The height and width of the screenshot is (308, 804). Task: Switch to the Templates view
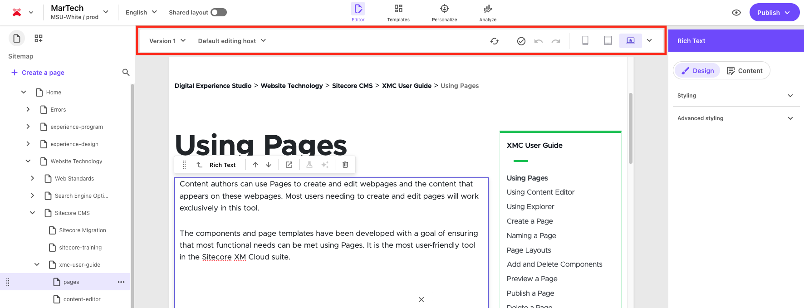click(398, 12)
